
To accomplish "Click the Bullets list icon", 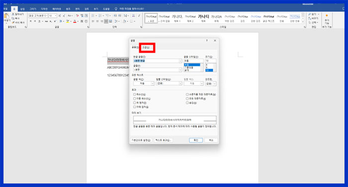I will point(93,16).
